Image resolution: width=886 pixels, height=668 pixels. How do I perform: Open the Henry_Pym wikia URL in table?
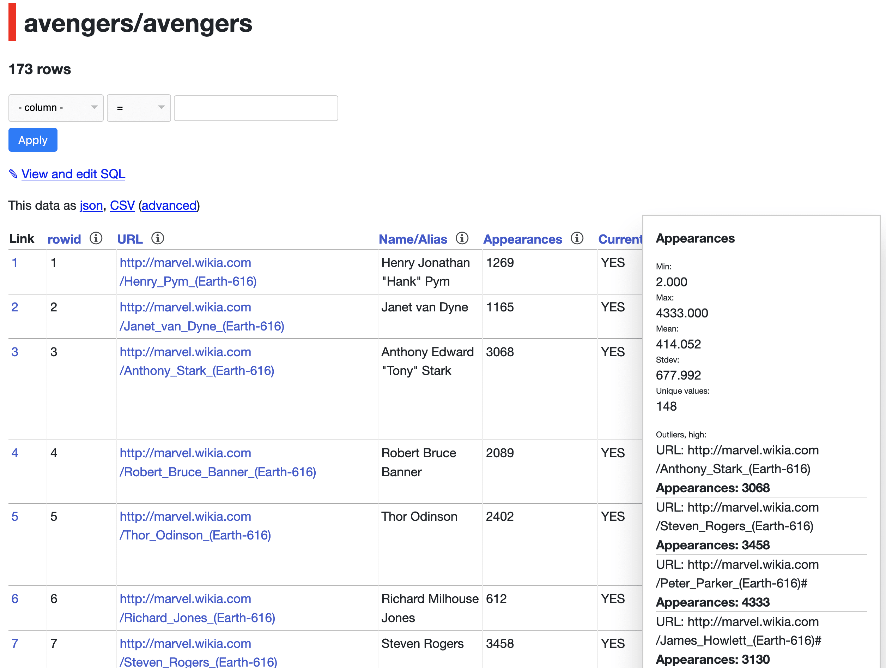pos(188,272)
